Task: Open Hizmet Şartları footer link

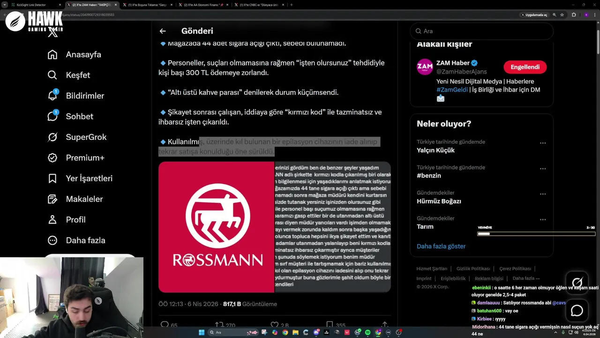Action: [432, 269]
